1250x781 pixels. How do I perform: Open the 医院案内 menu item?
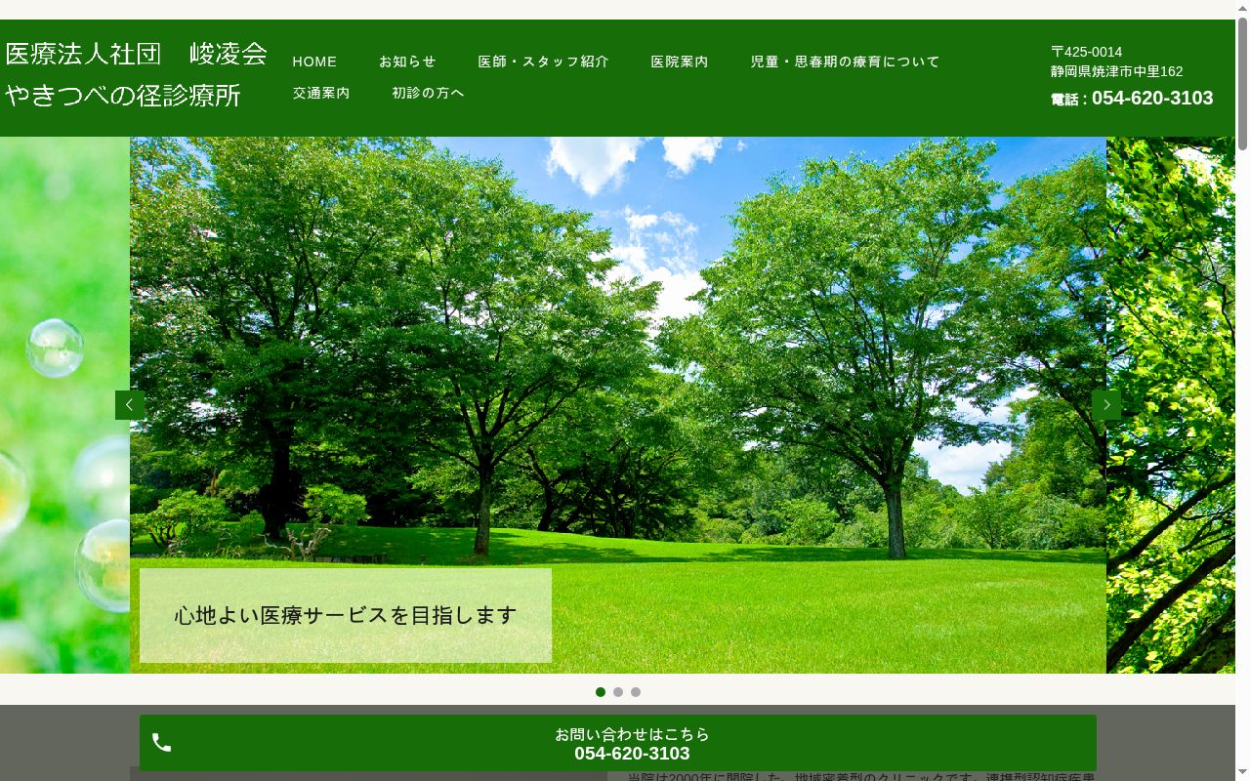(x=680, y=62)
